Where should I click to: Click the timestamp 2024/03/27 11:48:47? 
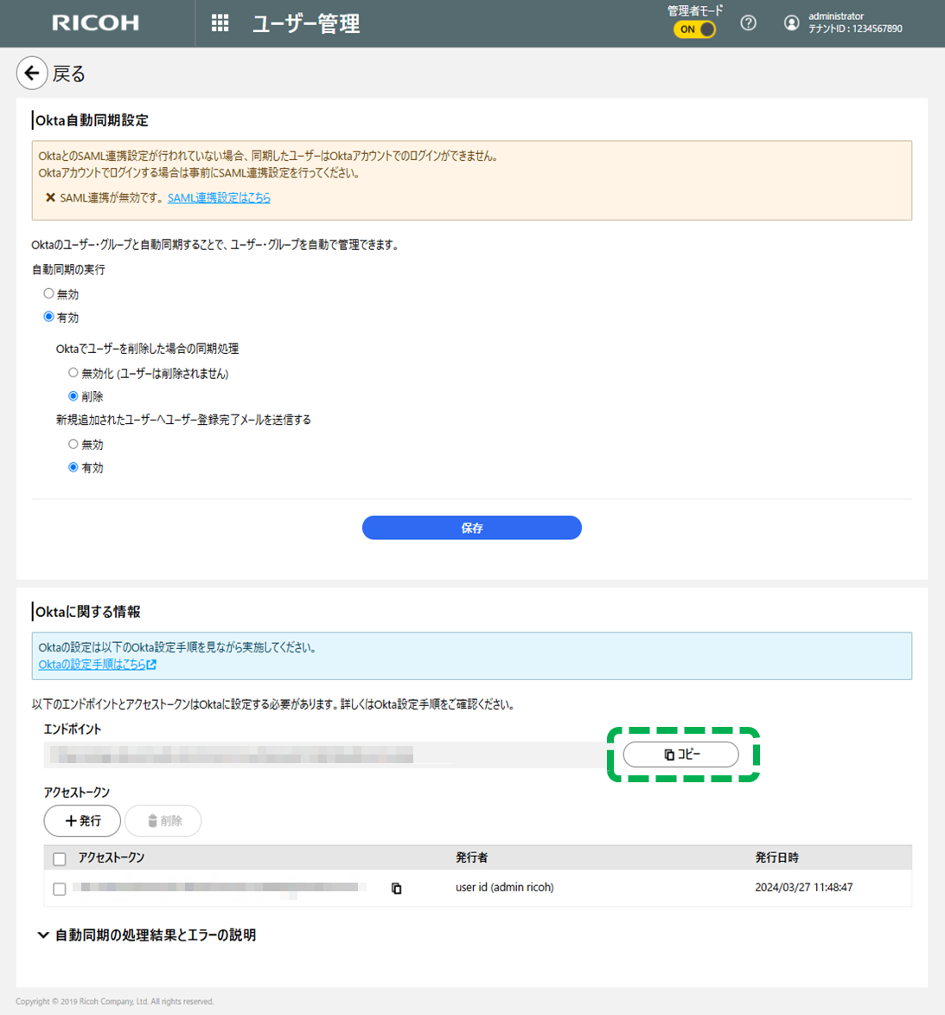[804, 888]
